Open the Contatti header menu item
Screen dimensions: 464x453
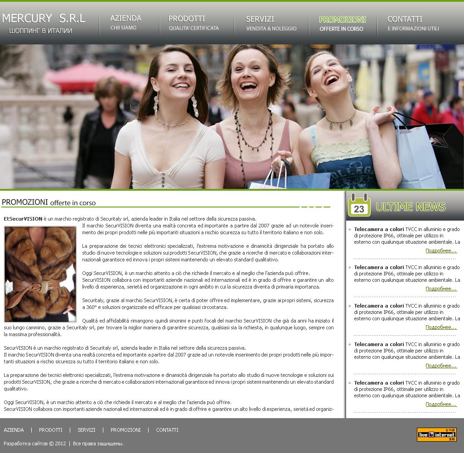(x=413, y=24)
